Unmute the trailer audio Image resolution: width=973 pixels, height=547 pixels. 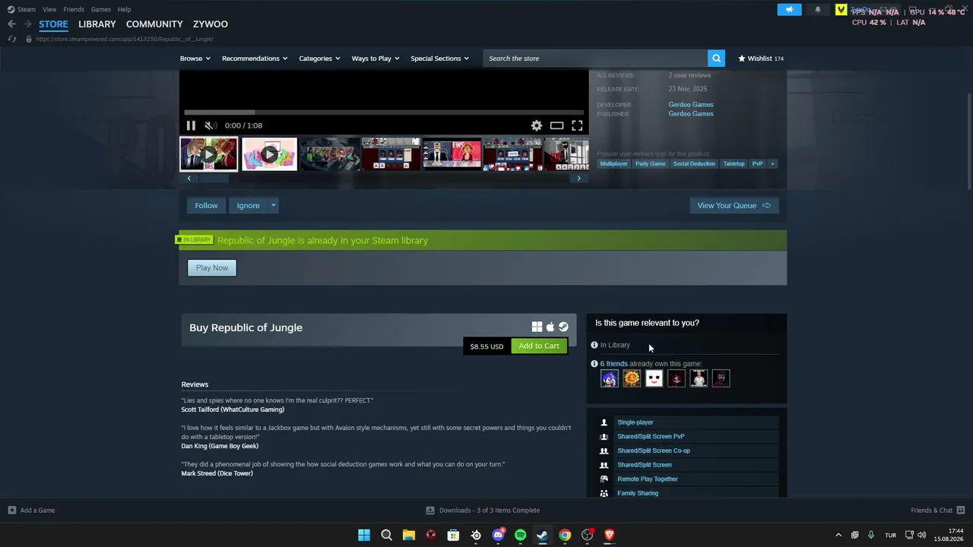coord(211,125)
